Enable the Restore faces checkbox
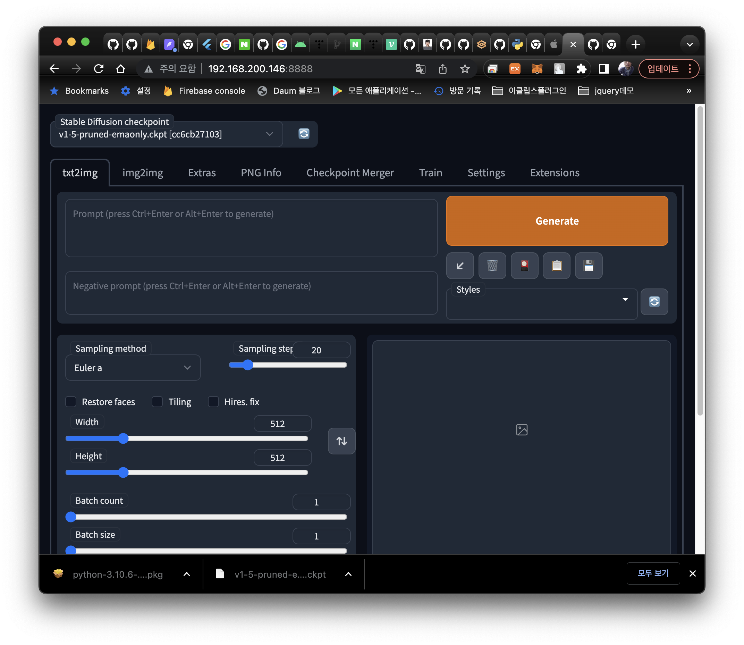 coord(71,402)
